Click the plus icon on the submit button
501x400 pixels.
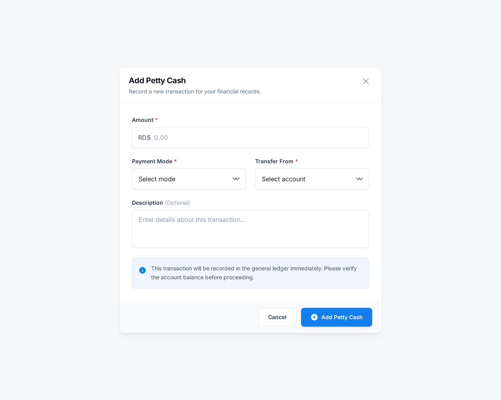(314, 317)
